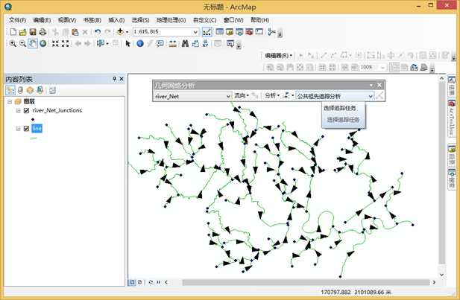The width and height of the screenshot is (460, 300).
Task: Open the ArcToolbox window icon
Action: [x=249, y=32]
